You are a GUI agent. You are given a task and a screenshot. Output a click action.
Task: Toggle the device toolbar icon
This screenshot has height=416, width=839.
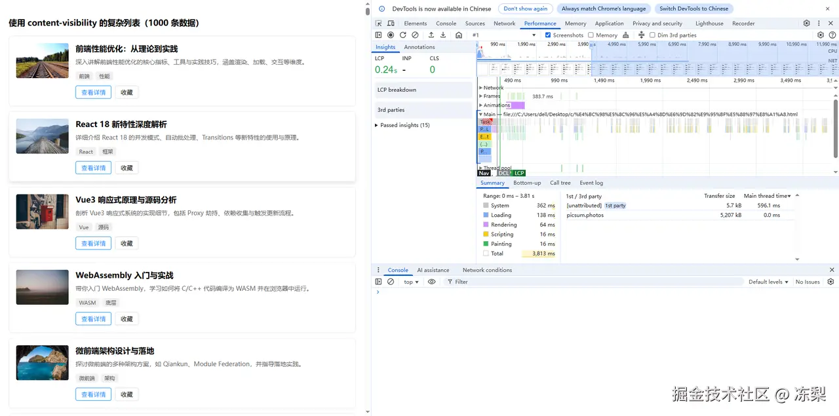[x=391, y=23]
